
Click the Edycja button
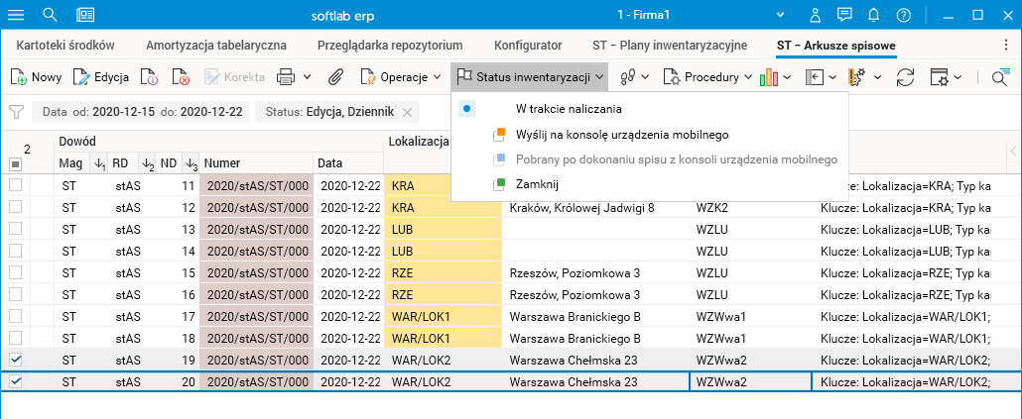(x=101, y=77)
